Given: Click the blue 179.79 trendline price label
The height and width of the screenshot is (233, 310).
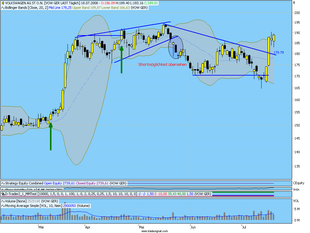Looking at the screenshot, I should pyautogui.click(x=279, y=52).
